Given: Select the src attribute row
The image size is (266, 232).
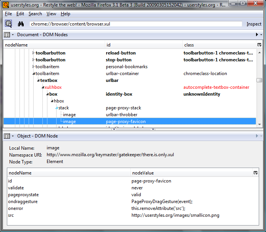Looking at the screenshot, I should click(x=133, y=215).
